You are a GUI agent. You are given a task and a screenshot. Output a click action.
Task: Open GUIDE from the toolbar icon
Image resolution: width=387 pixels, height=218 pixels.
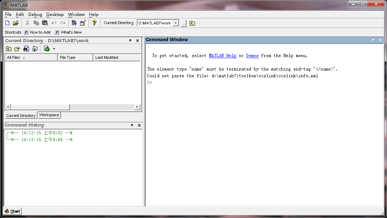point(83,23)
